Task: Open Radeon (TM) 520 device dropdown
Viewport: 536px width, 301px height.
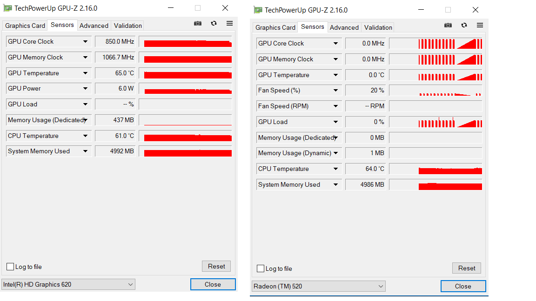Action: coord(319,286)
